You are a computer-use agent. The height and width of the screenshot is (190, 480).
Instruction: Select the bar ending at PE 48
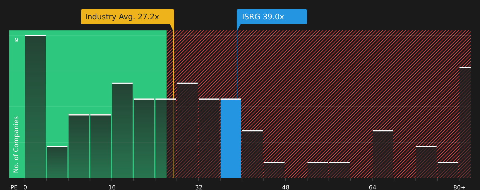pyautogui.click(x=274, y=170)
